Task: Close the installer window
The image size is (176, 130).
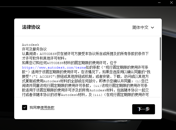Action: click(x=171, y=3)
